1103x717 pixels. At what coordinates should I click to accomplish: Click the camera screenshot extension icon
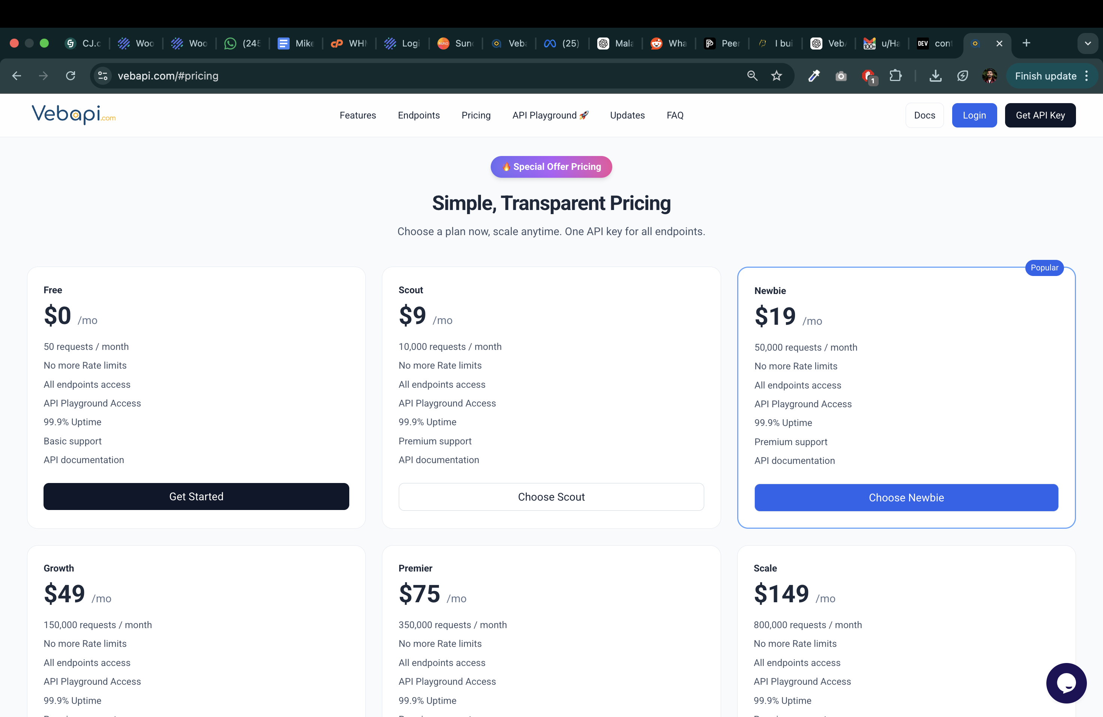(841, 76)
